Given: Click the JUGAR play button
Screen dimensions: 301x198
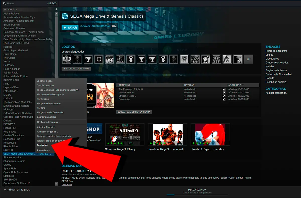Looking at the screenshot, I should [70, 27].
